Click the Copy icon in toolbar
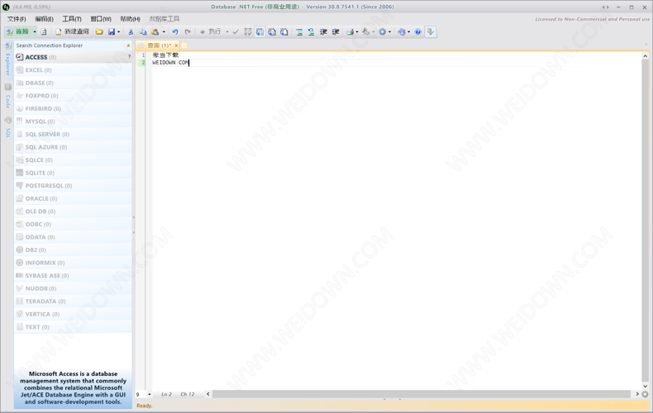 tap(143, 32)
